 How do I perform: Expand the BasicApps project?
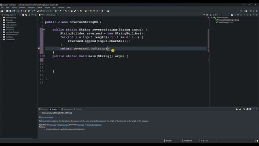pos(2,20)
